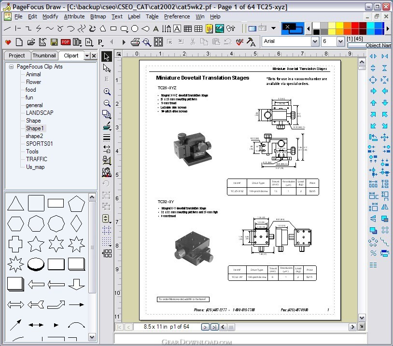Select the arrow pointer tool
The image size is (393, 346).
tap(107, 56)
